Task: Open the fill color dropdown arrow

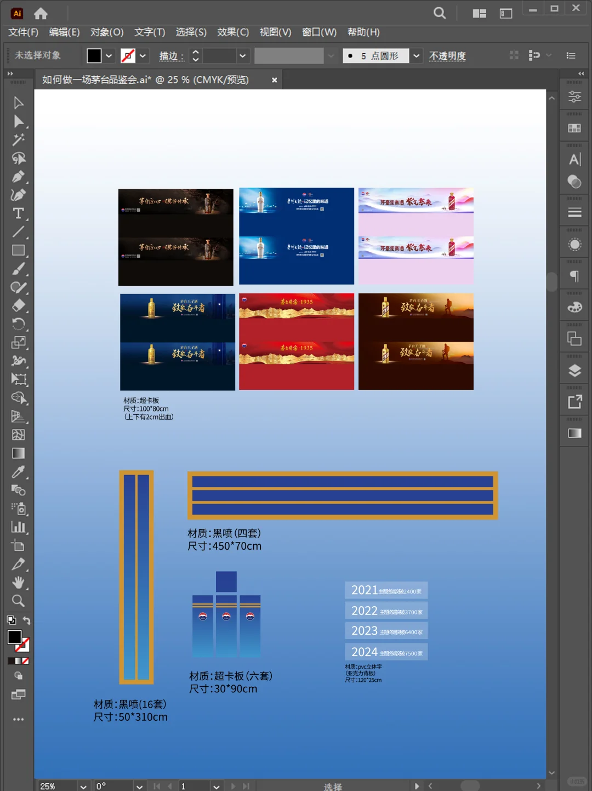Action: [x=109, y=55]
